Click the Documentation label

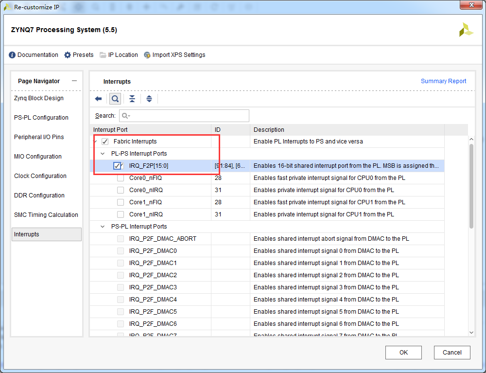[x=38, y=55]
